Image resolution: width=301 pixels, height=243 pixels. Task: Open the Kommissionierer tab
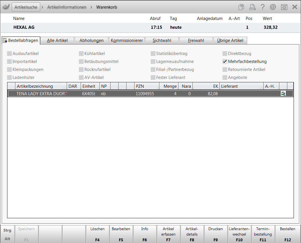coord(127,40)
